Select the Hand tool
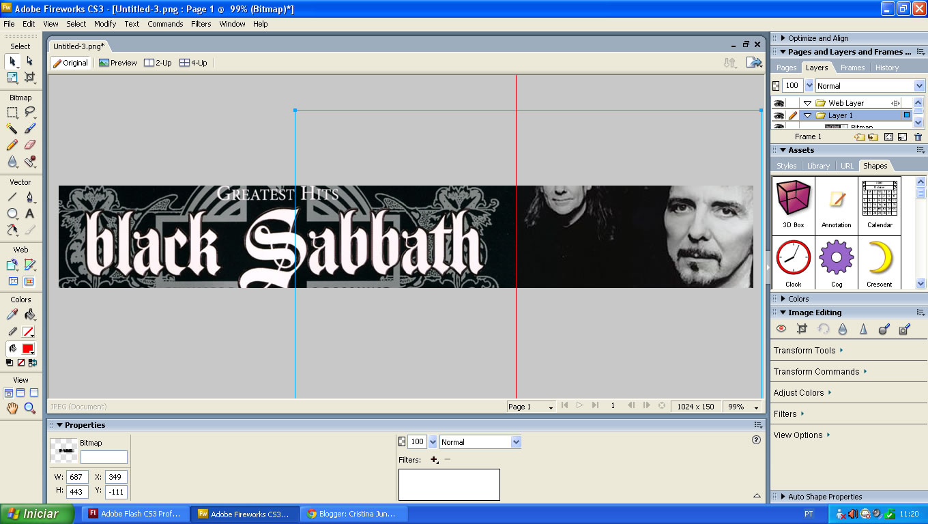The width and height of the screenshot is (928, 524). [12, 408]
